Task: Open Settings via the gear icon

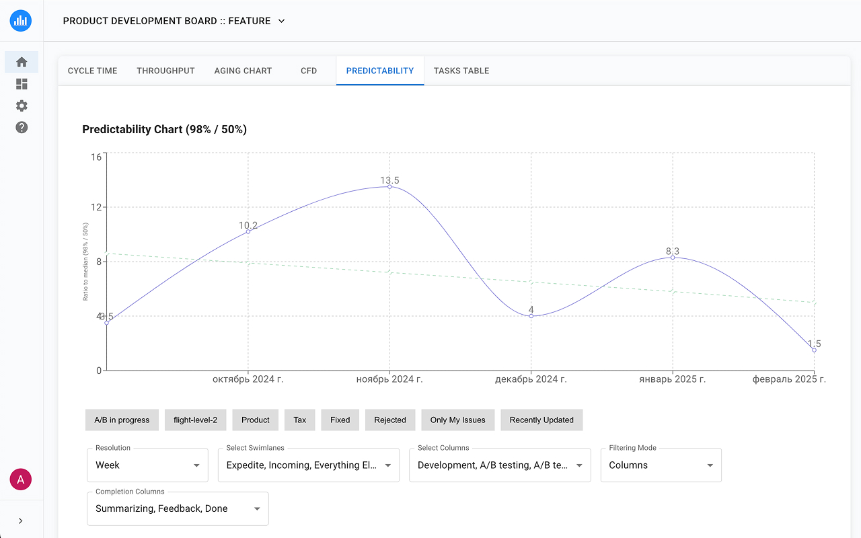Action: 22,106
